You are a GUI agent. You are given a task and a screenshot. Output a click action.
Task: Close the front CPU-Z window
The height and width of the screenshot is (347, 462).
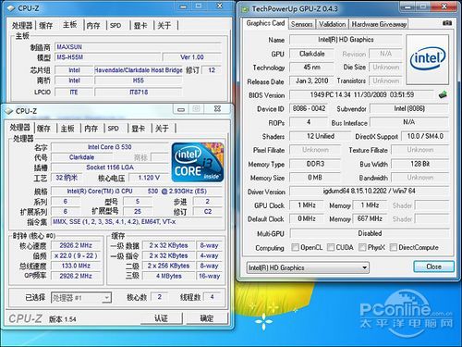[217, 109]
